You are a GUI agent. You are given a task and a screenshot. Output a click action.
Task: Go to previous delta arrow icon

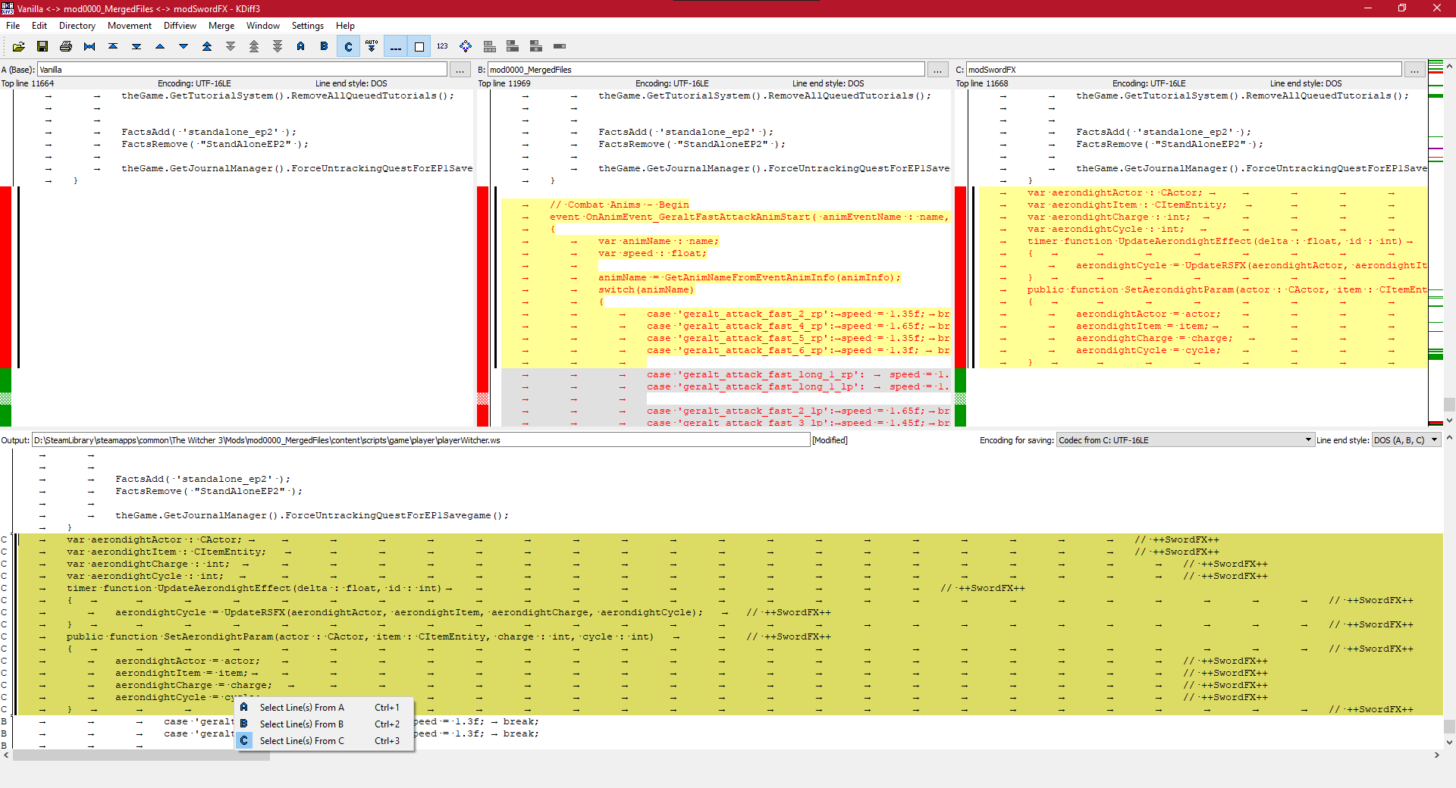(x=160, y=46)
